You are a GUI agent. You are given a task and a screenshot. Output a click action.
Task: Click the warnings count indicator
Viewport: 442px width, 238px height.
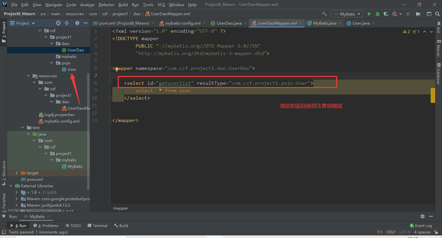pyautogui.click(x=406, y=31)
